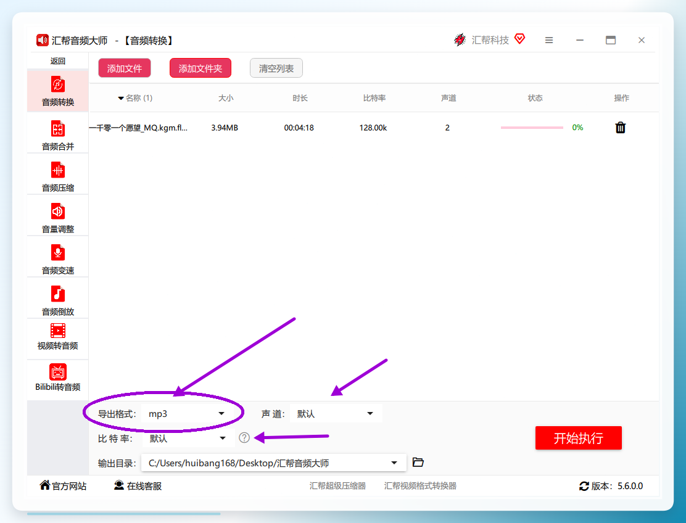Screen dimensions: 686x523
Task: Open the 音量调整 volume adjustment tool
Action: (58, 218)
